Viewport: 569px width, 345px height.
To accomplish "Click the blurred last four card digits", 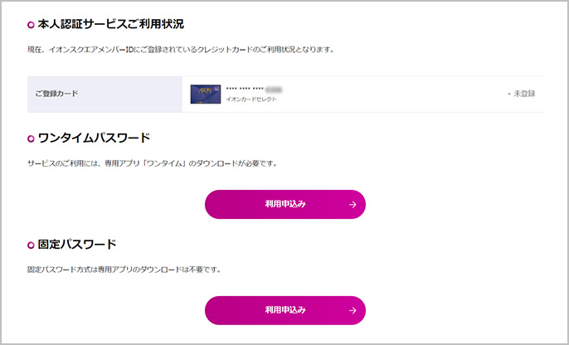I will point(274,90).
